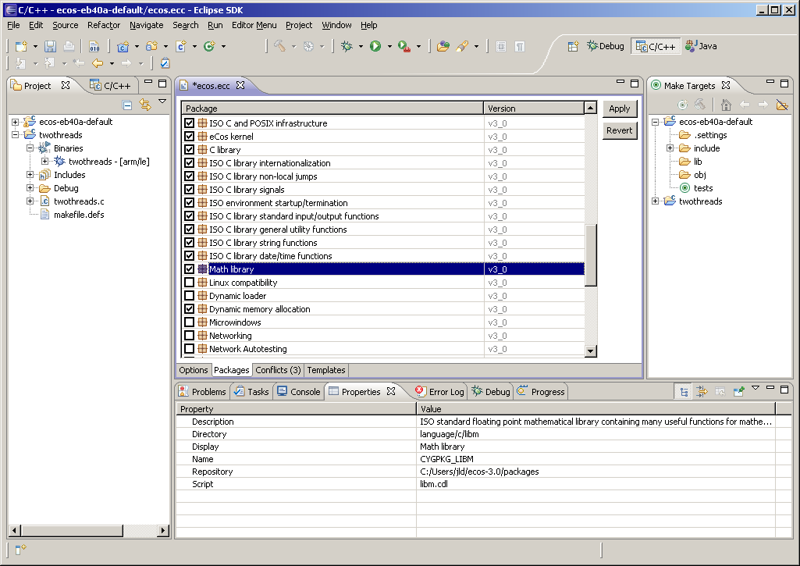Click package list scroll up arrow
Screen dimensions: 800x566
(590, 108)
